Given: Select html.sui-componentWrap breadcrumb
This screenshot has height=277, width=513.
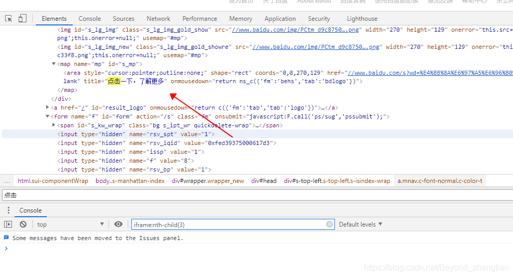Looking at the screenshot, I should 53,181.
